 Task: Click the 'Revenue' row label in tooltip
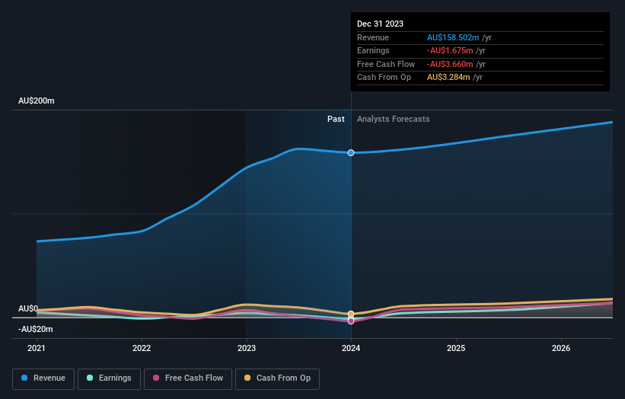click(373, 37)
